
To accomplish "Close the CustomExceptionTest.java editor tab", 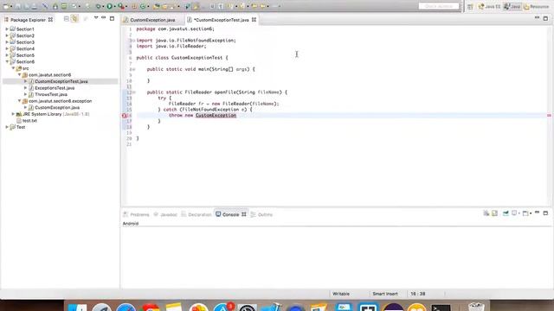I will click(254, 20).
